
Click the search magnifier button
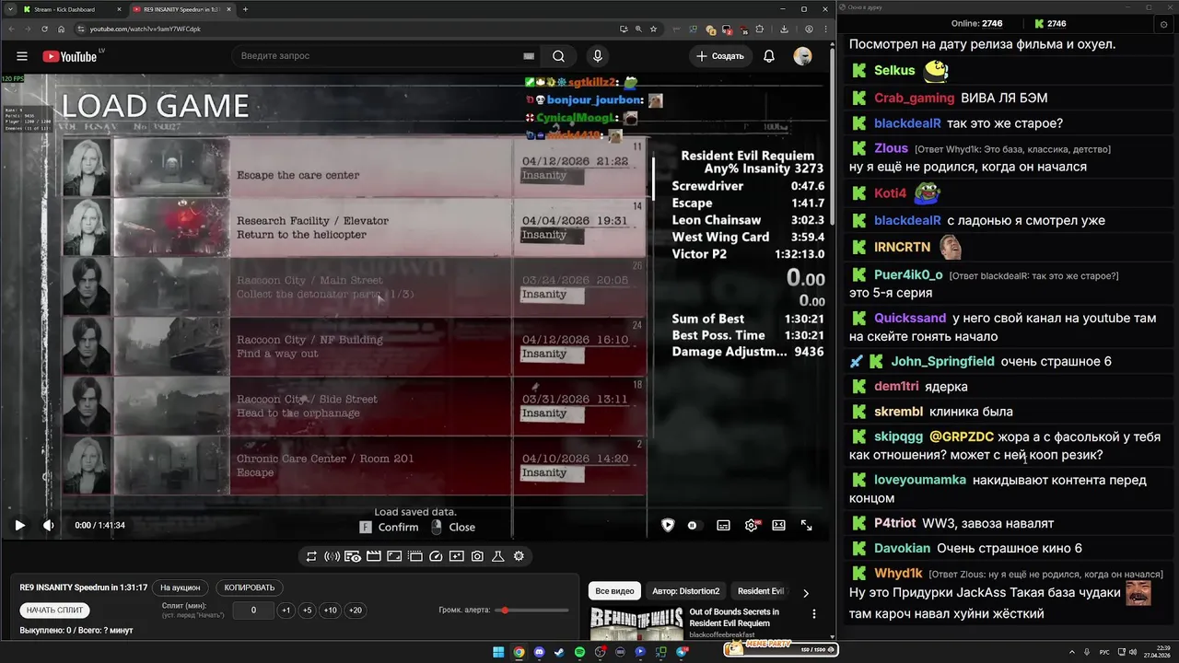click(558, 56)
